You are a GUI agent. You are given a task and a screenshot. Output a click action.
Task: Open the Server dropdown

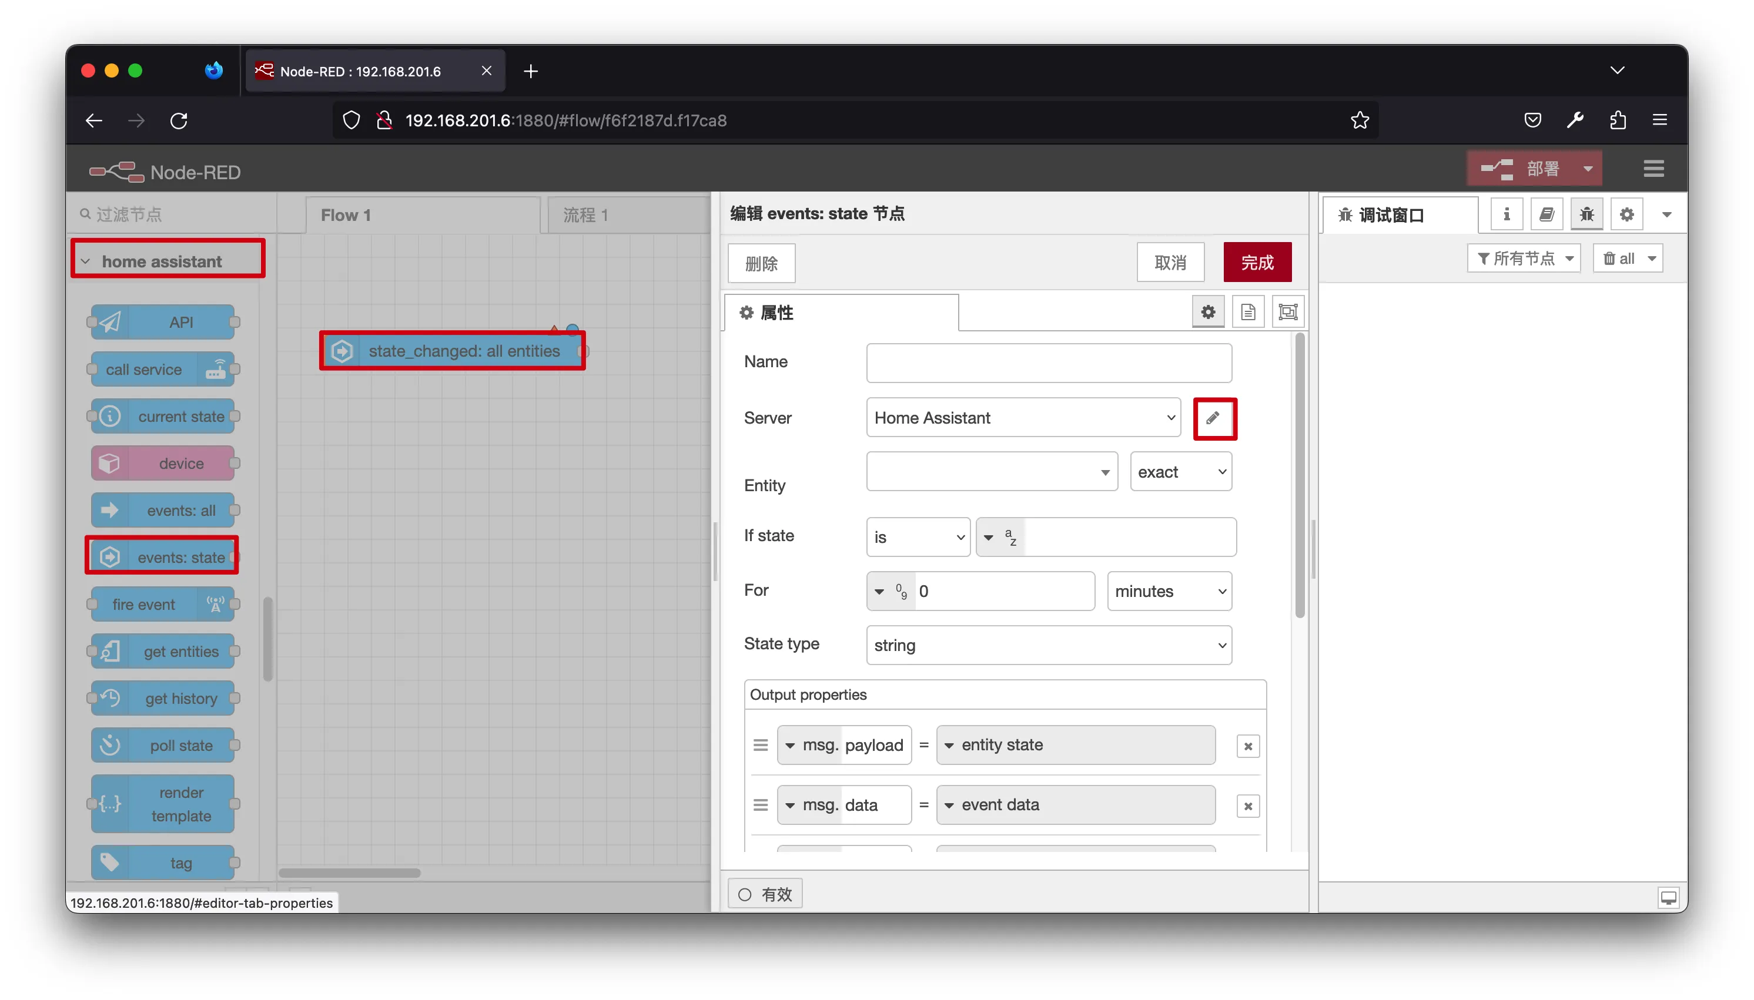[x=1023, y=418]
